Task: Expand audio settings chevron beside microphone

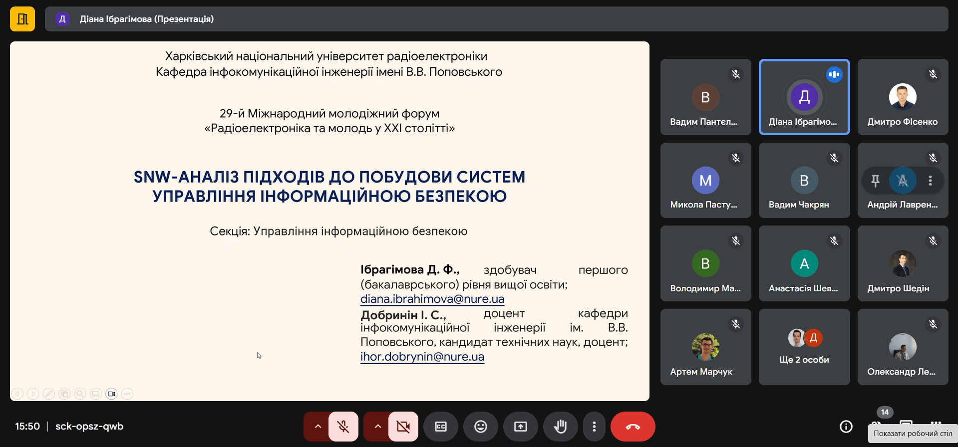Action: (318, 427)
